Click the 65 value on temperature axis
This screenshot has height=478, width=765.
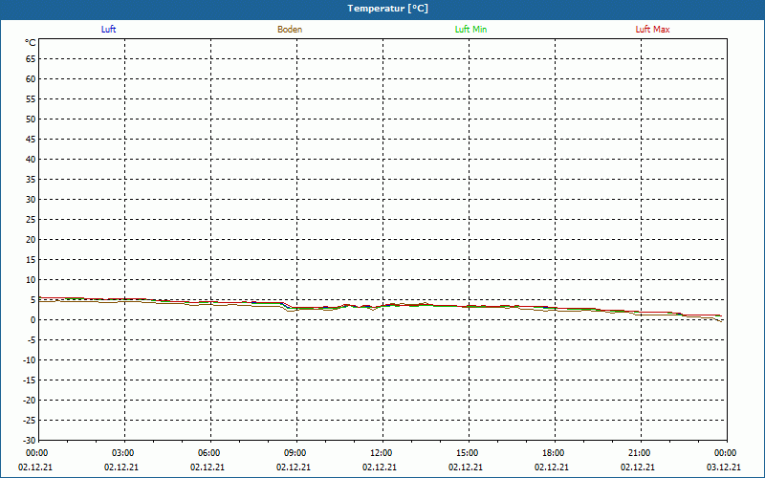point(31,59)
